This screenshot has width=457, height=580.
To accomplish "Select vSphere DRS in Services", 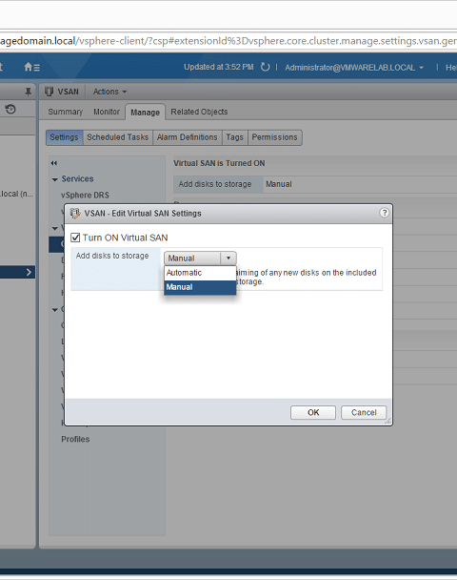I will (x=85, y=195).
